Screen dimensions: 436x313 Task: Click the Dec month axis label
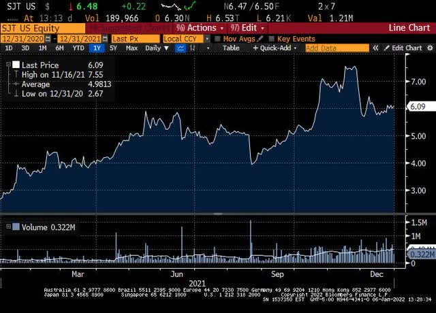[x=377, y=274]
